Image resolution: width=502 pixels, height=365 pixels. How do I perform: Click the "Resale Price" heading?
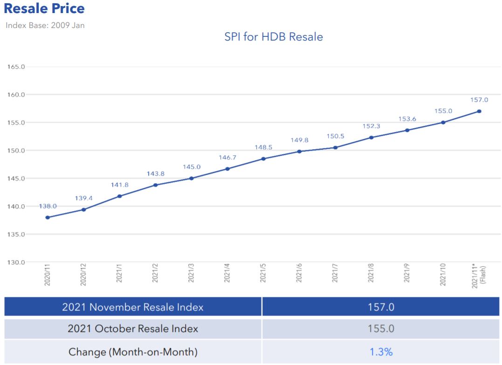(x=44, y=8)
